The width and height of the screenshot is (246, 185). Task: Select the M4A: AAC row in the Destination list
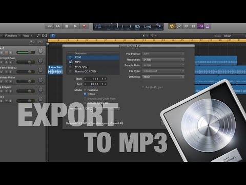click(93, 67)
